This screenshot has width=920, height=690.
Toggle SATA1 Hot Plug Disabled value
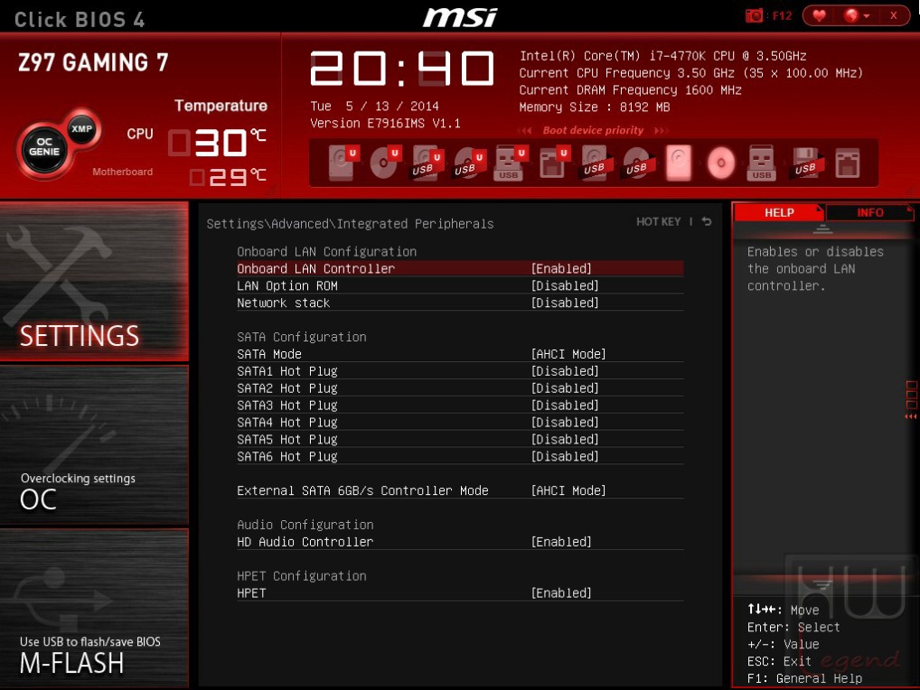(565, 371)
